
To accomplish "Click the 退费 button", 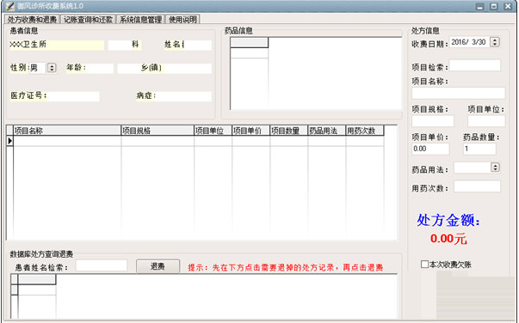I will point(158,266).
